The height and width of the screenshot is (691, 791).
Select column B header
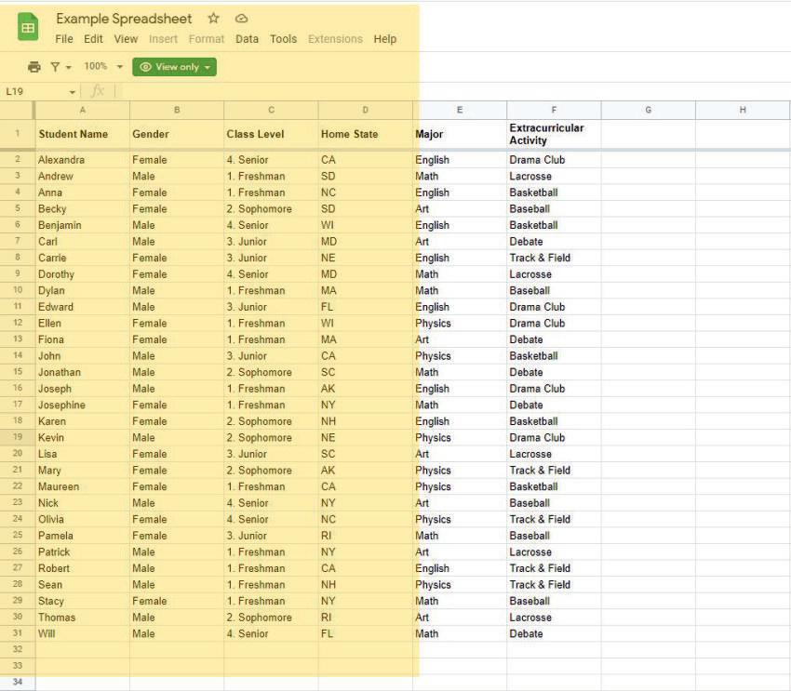pyautogui.click(x=177, y=110)
